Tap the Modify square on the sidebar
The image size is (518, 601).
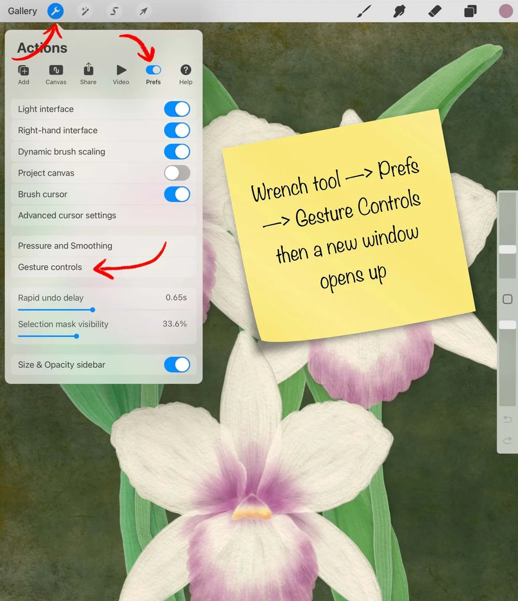click(x=507, y=299)
